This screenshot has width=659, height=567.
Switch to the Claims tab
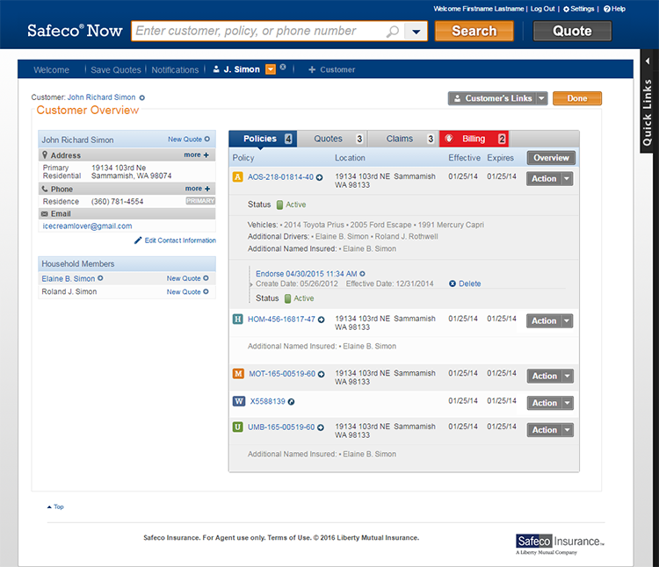(x=403, y=139)
